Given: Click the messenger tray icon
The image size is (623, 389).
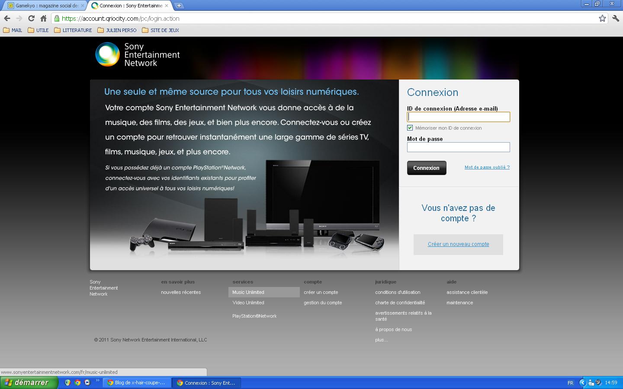Looking at the screenshot, I should (x=591, y=383).
